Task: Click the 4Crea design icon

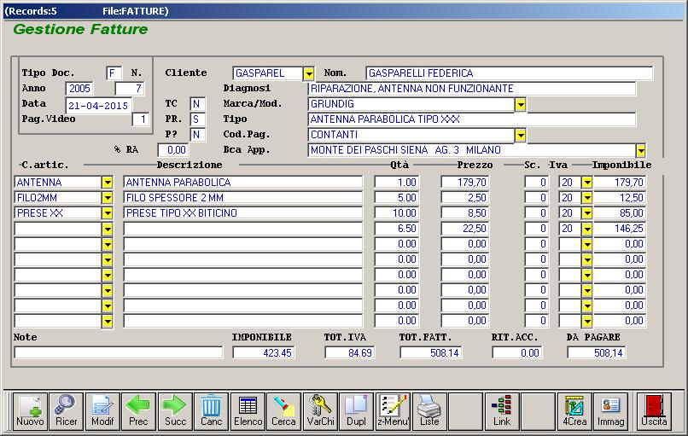Action: coord(574,410)
